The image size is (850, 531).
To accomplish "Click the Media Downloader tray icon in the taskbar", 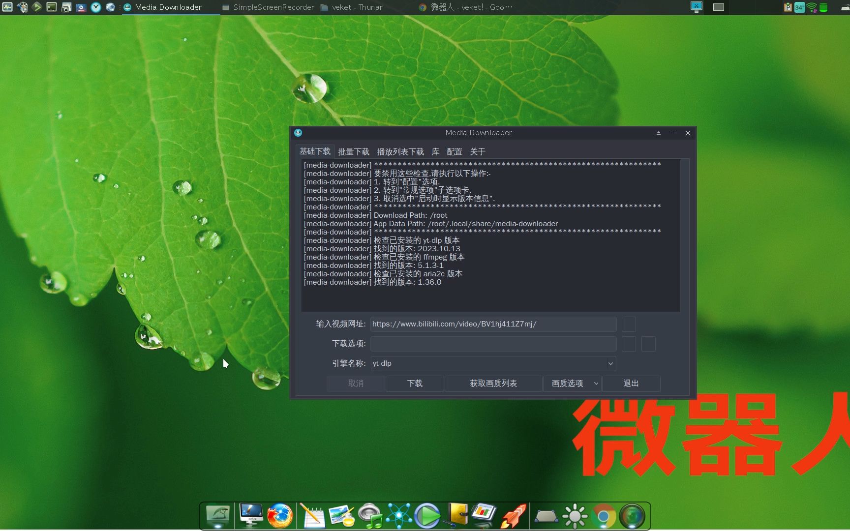I will tap(126, 7).
